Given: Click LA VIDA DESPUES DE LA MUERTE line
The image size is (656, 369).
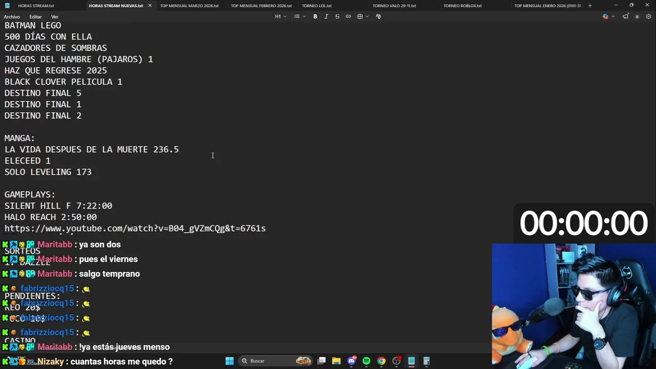Looking at the screenshot, I should [92, 150].
